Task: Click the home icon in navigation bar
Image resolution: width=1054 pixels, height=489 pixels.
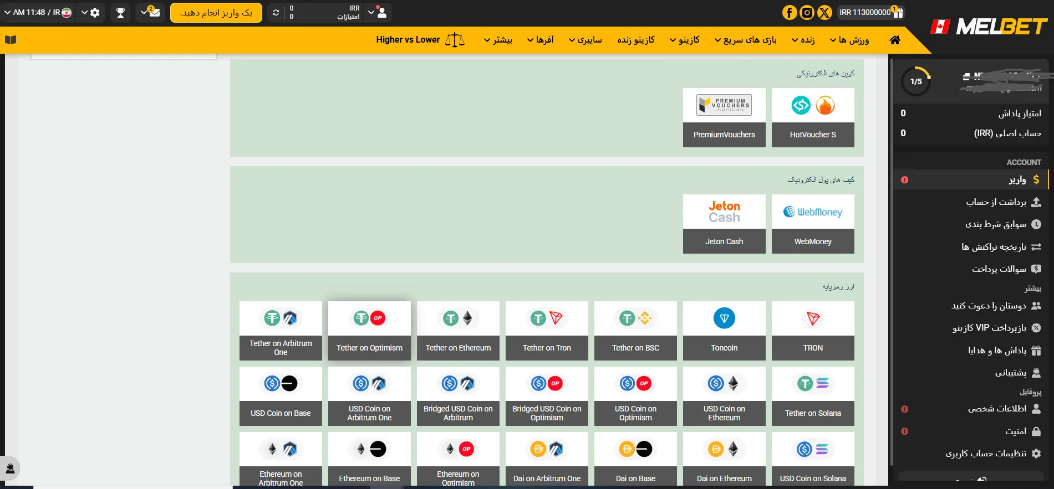Action: (895, 40)
